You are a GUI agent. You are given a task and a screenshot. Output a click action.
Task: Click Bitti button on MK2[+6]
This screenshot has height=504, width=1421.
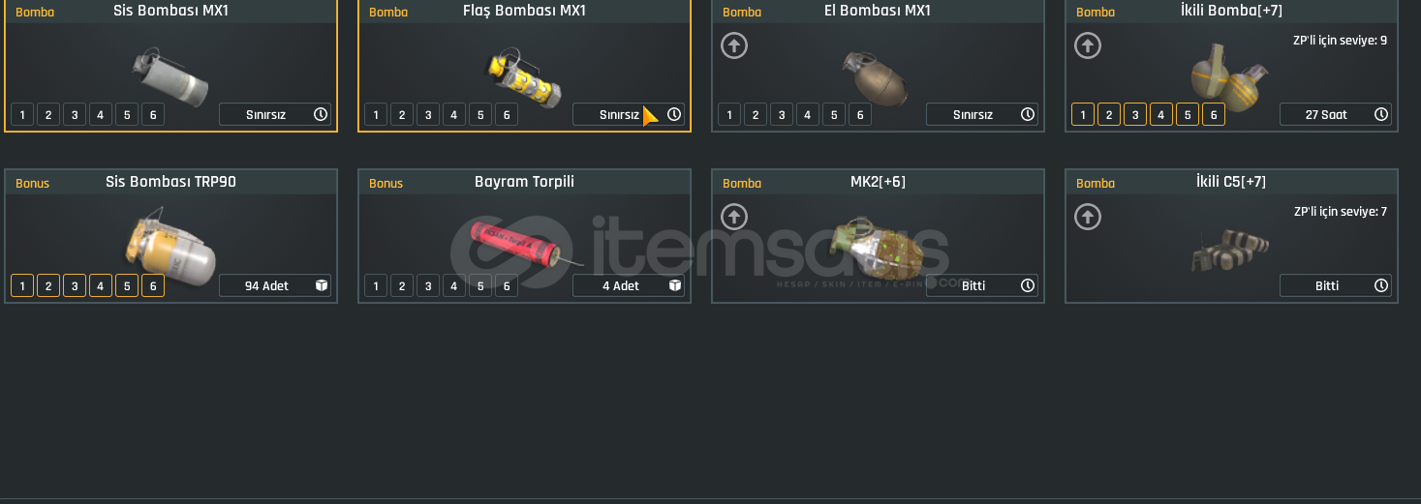tap(982, 285)
